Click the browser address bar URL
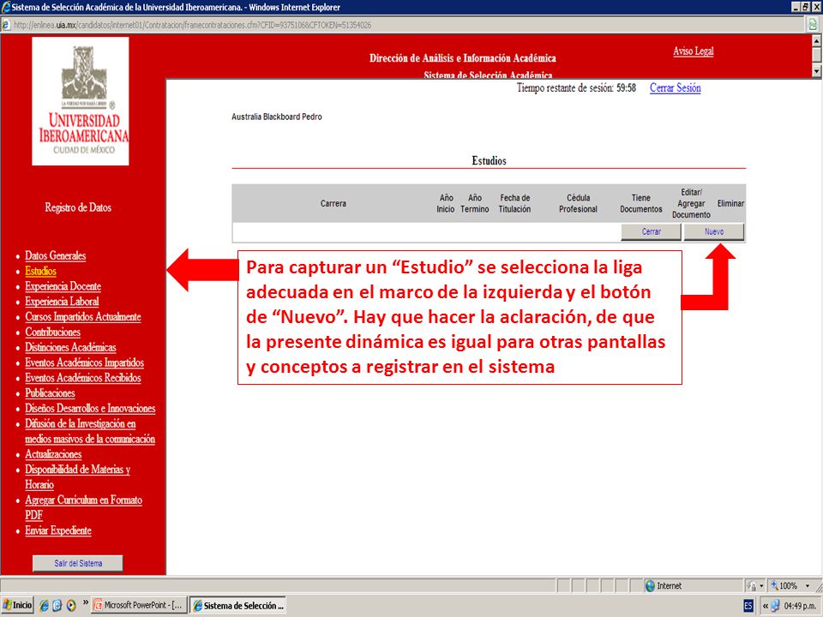Screen dimensions: 823x617 tap(193, 25)
